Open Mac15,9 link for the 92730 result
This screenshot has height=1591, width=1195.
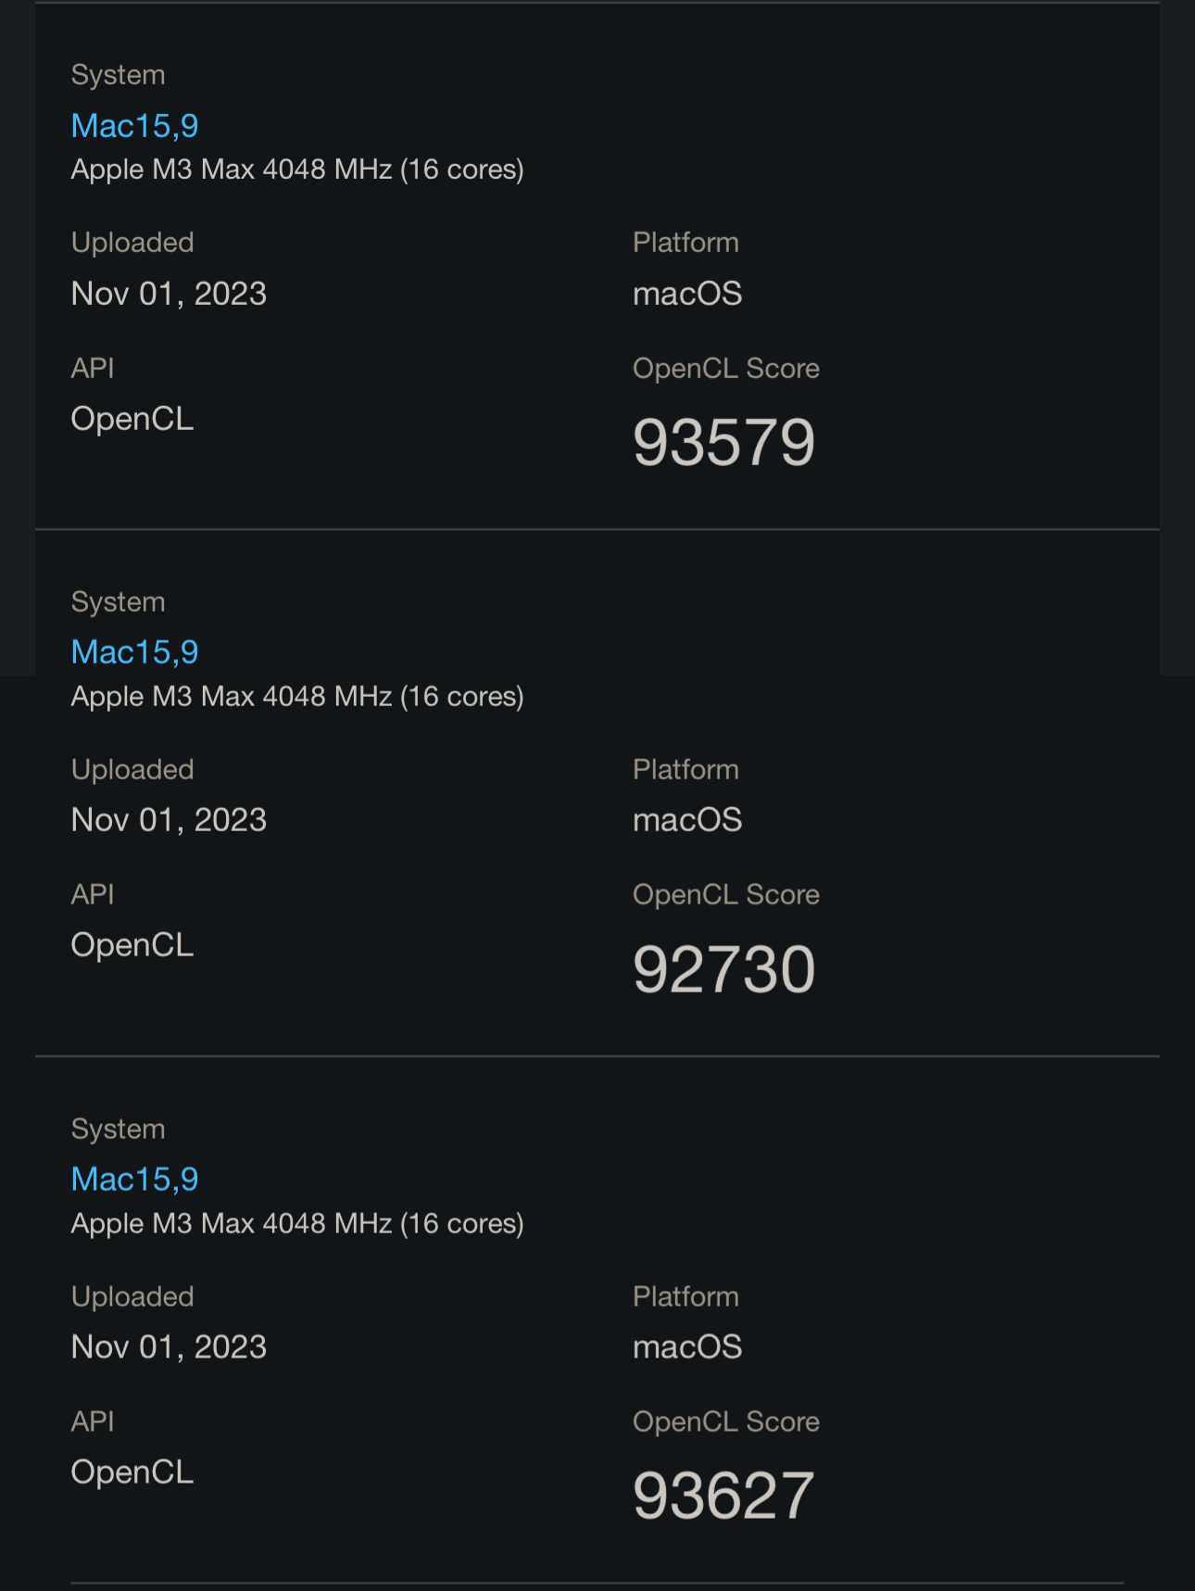pyautogui.click(x=135, y=652)
